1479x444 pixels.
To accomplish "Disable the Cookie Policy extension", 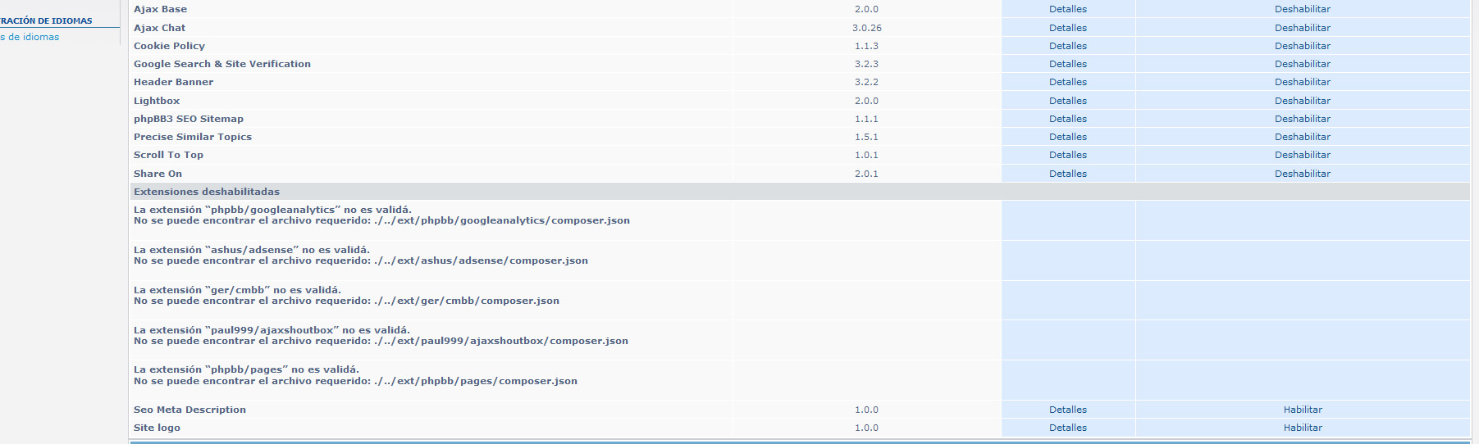I will point(1302,46).
